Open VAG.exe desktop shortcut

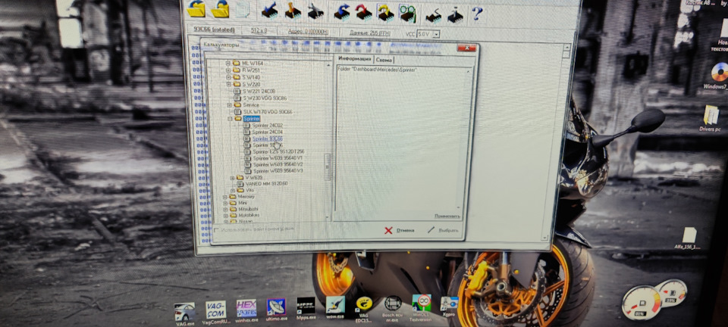coord(185,314)
